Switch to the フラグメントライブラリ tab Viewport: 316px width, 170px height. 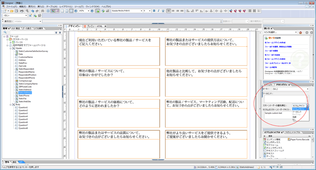[x=293, y=133]
